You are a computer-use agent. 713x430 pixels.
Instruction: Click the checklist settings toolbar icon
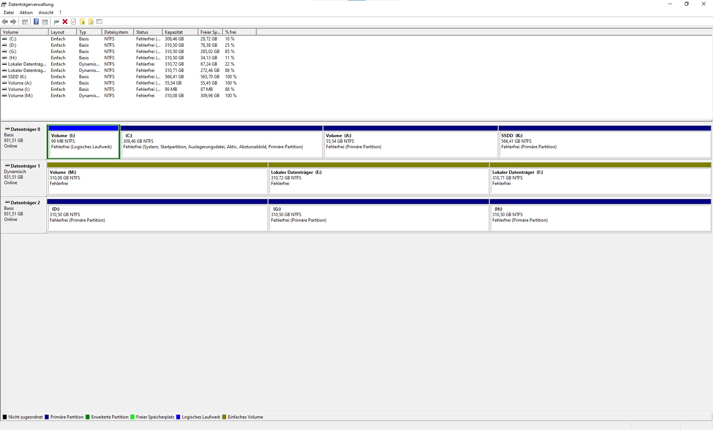click(99, 22)
